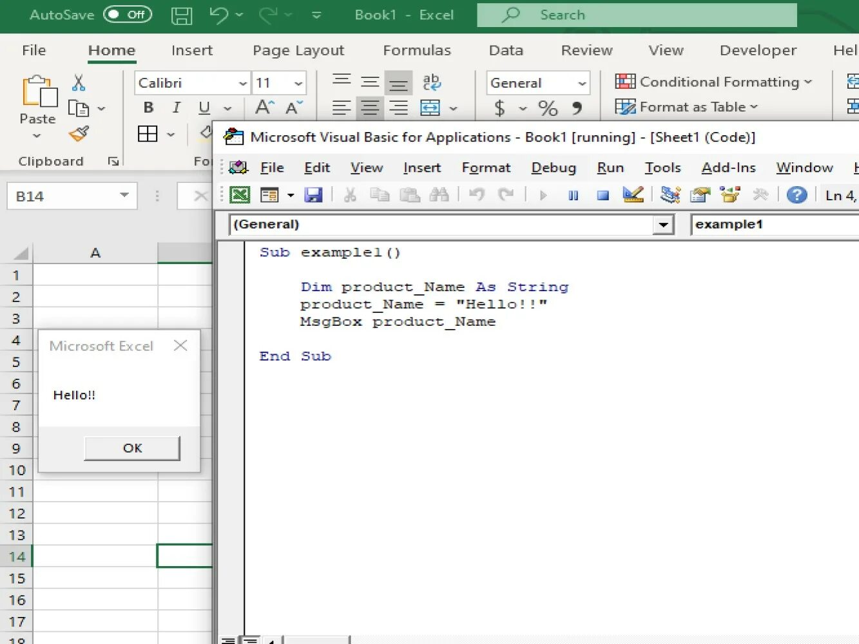859x644 pixels.
Task: Toggle the AutoSave switch
Action: tap(128, 14)
